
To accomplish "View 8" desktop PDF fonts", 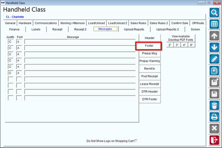I will [x=191, y=45].
